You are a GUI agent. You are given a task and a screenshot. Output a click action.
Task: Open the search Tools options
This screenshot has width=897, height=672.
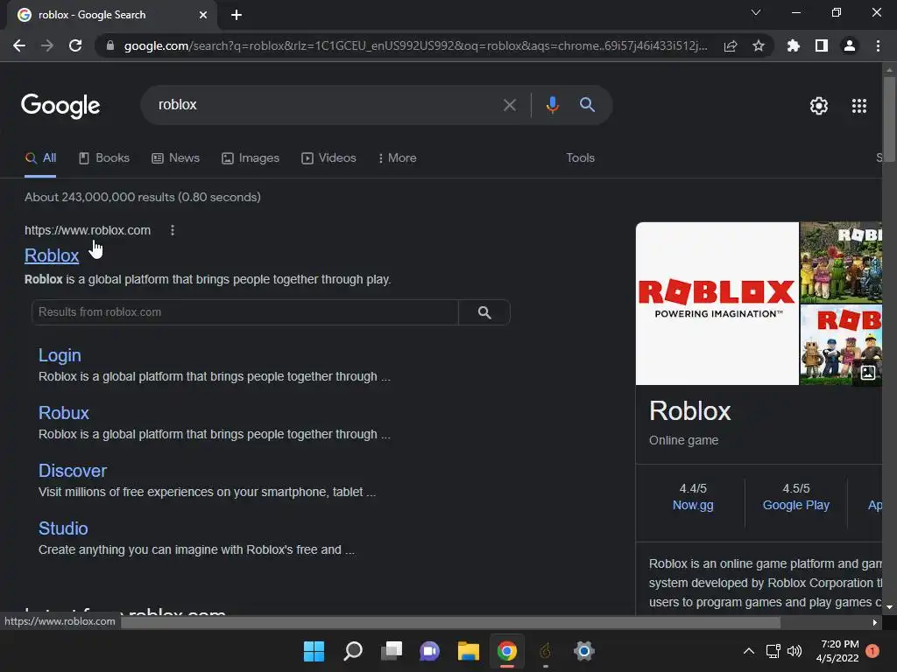pos(580,158)
